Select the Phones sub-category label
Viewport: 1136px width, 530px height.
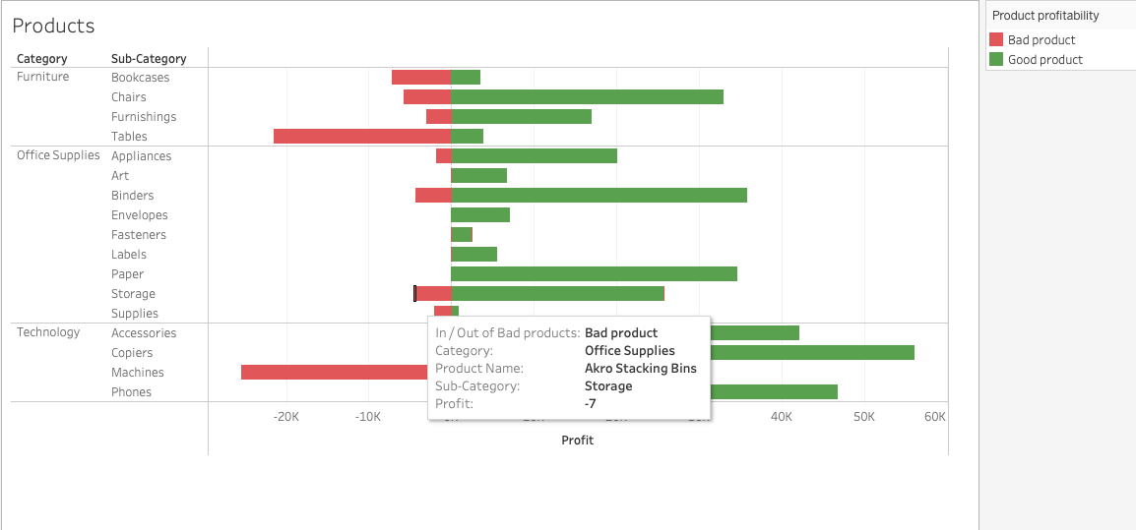131,392
